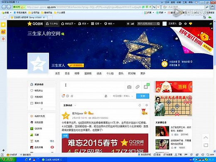The image size is (216, 162).
Task: Click the yellow diamond VIP icon
Action: (191, 24)
